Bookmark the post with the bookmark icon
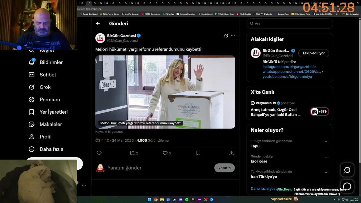This screenshot has width=361, height=203. click(198, 153)
